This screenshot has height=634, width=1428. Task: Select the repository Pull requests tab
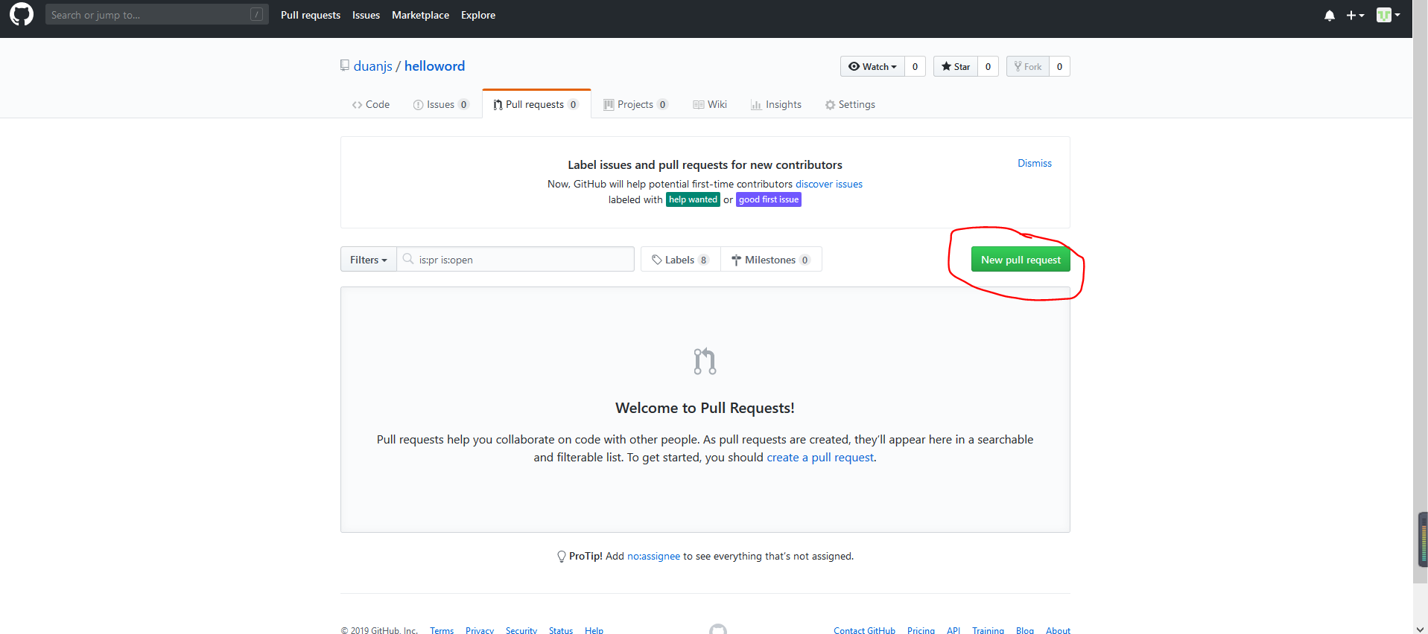pyautogui.click(x=536, y=104)
